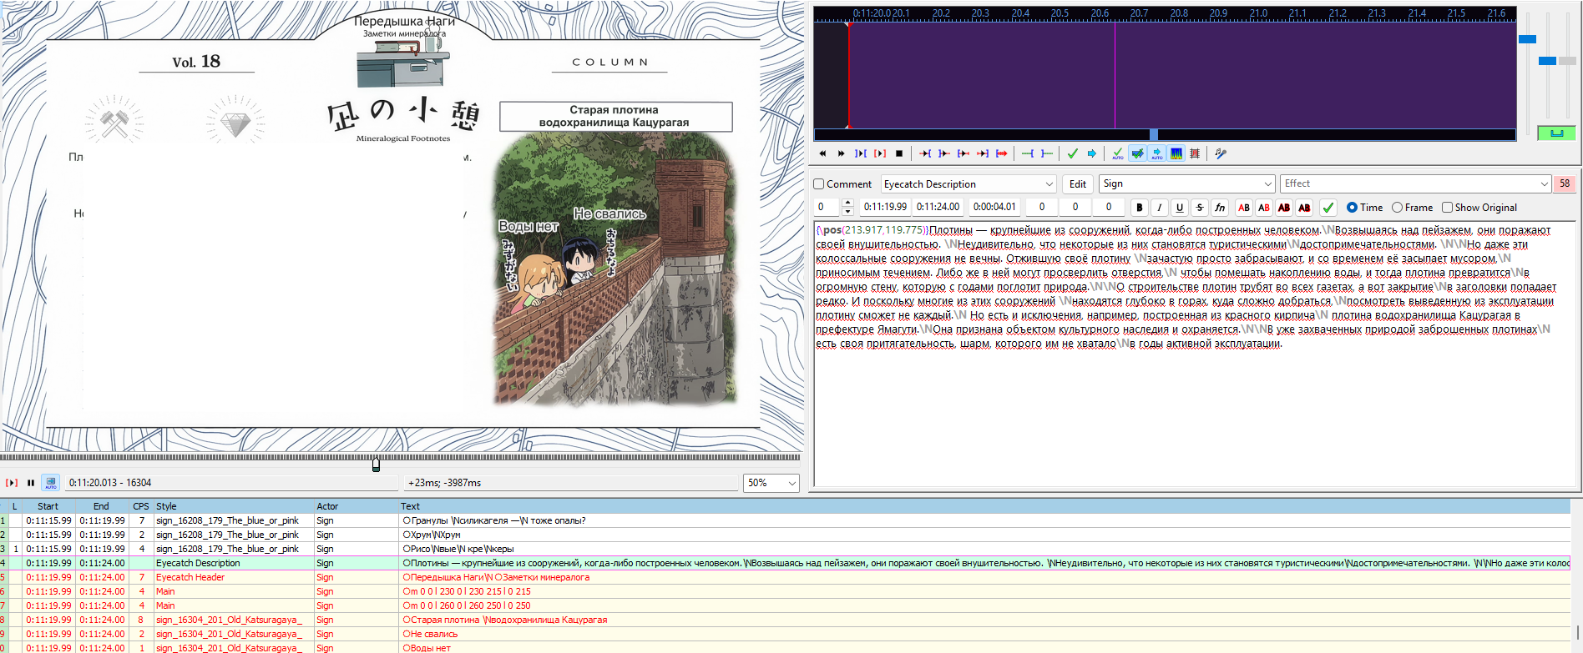Click the duration field 0:00:04.01
Screen dimensions: 1583x653
click(x=994, y=207)
